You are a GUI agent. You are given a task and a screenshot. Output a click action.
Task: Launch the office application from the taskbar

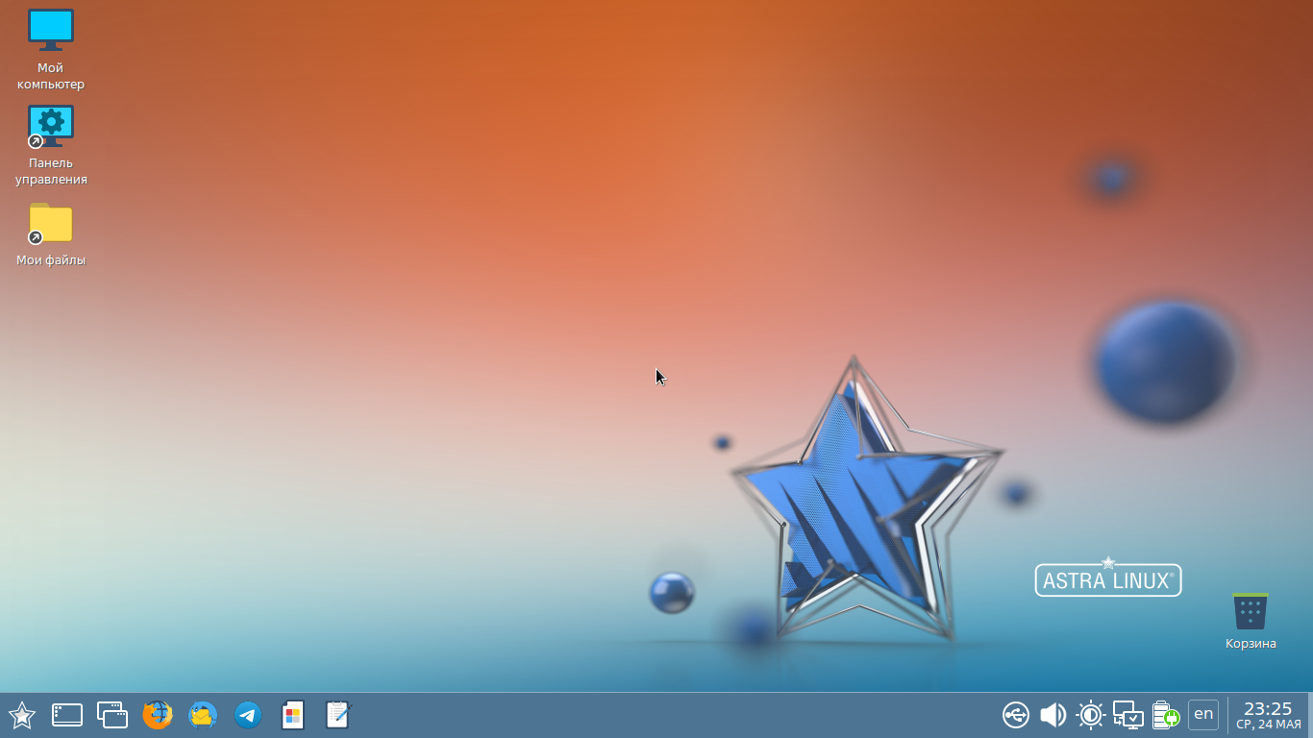click(292, 715)
